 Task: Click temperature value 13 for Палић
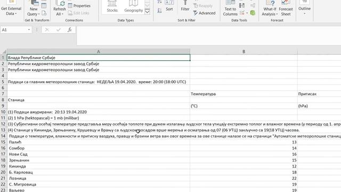click(x=243, y=142)
